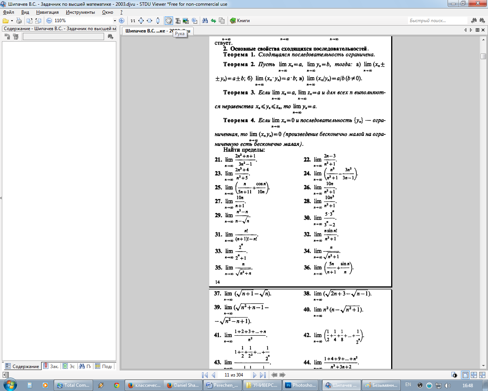Enable continuous multi-page layout mode
Image resolution: width=488 pixels, height=391 pixels.
click(x=474, y=375)
